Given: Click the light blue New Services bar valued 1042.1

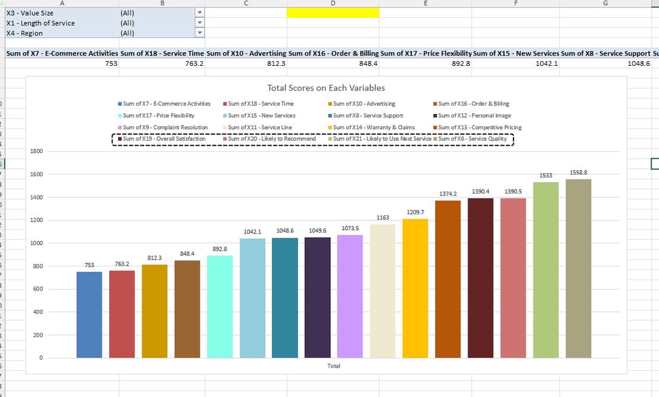Looking at the screenshot, I should tap(253, 298).
